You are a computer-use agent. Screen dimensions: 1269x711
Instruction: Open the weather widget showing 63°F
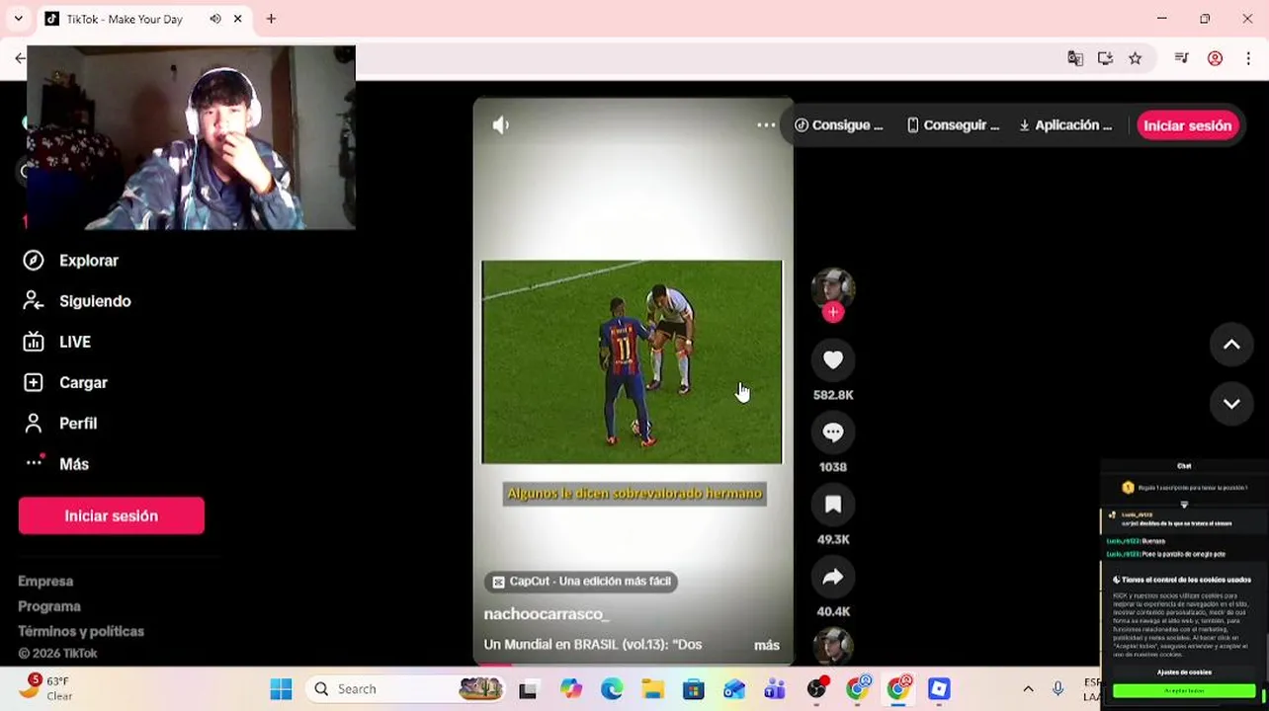(x=47, y=688)
